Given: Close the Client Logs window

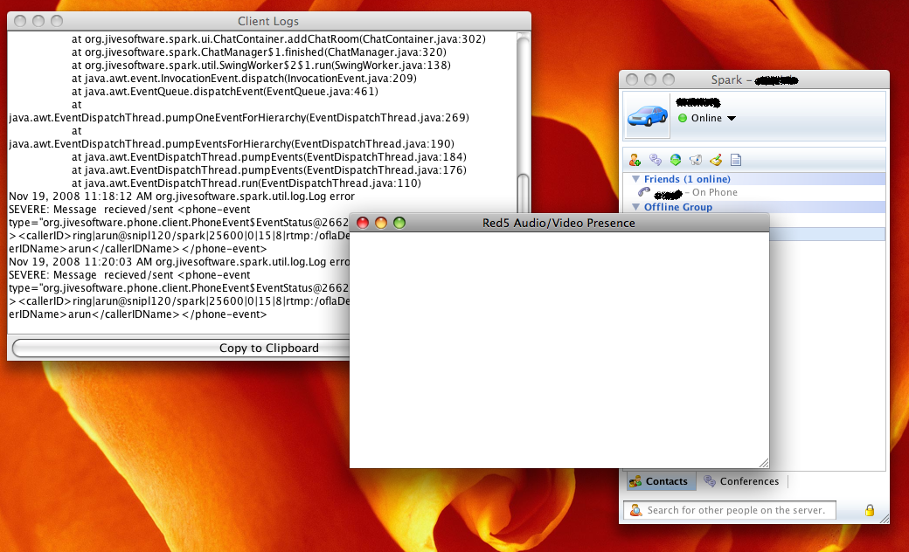Looking at the screenshot, I should tap(20, 22).
